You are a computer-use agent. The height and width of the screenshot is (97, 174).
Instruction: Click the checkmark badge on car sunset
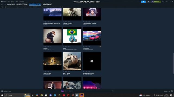point(100,47)
